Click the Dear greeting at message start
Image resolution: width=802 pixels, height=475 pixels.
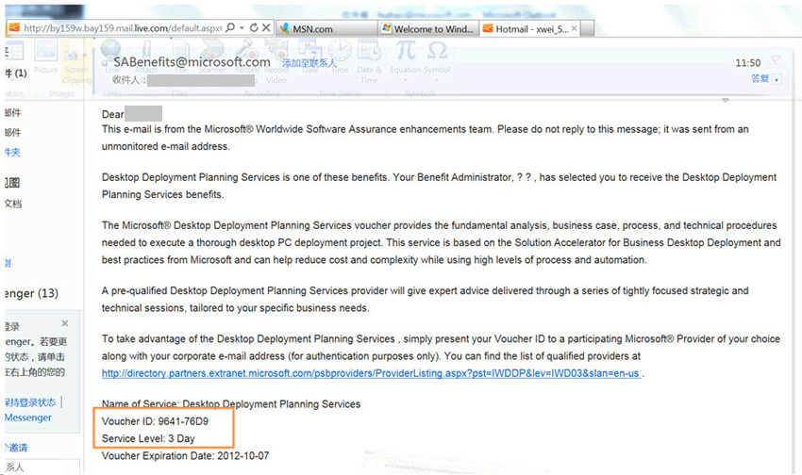coord(112,114)
